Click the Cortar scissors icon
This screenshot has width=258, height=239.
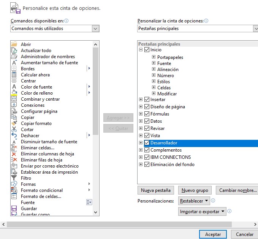[x=14, y=130]
